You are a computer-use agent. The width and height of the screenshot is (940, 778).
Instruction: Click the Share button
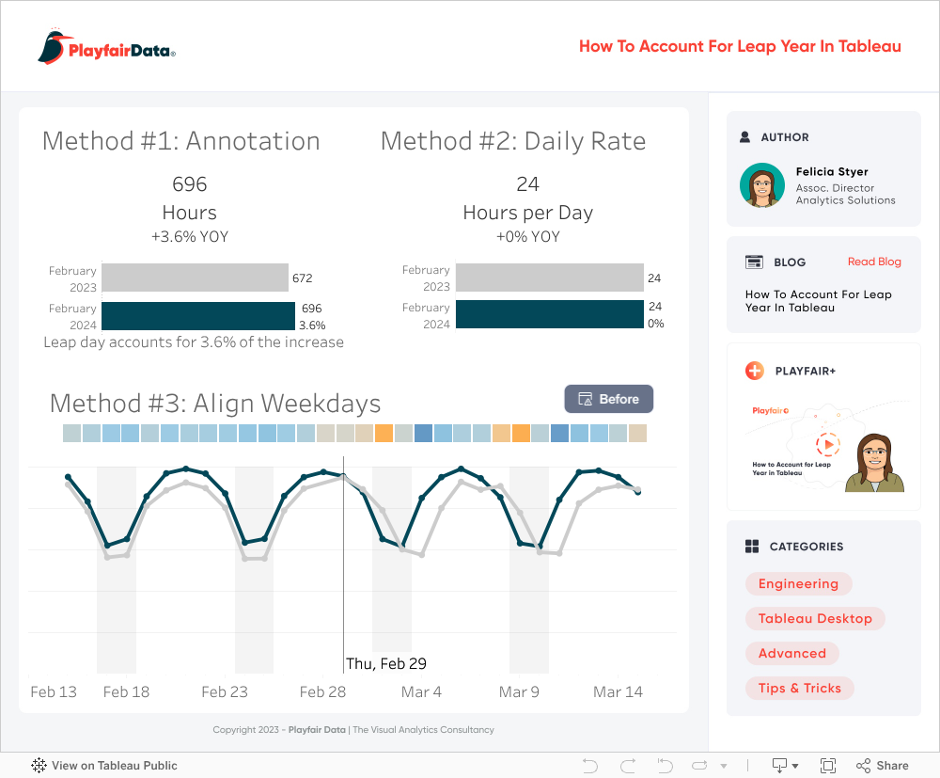pos(883,766)
